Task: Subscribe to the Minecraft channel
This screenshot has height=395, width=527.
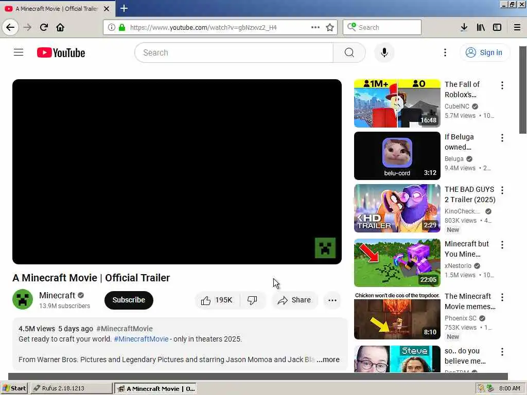Action: click(x=129, y=300)
